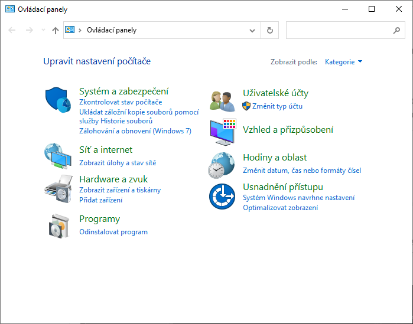This screenshot has width=413, height=324.
Task: Click Odinstalovat program
Action: pyautogui.click(x=113, y=232)
